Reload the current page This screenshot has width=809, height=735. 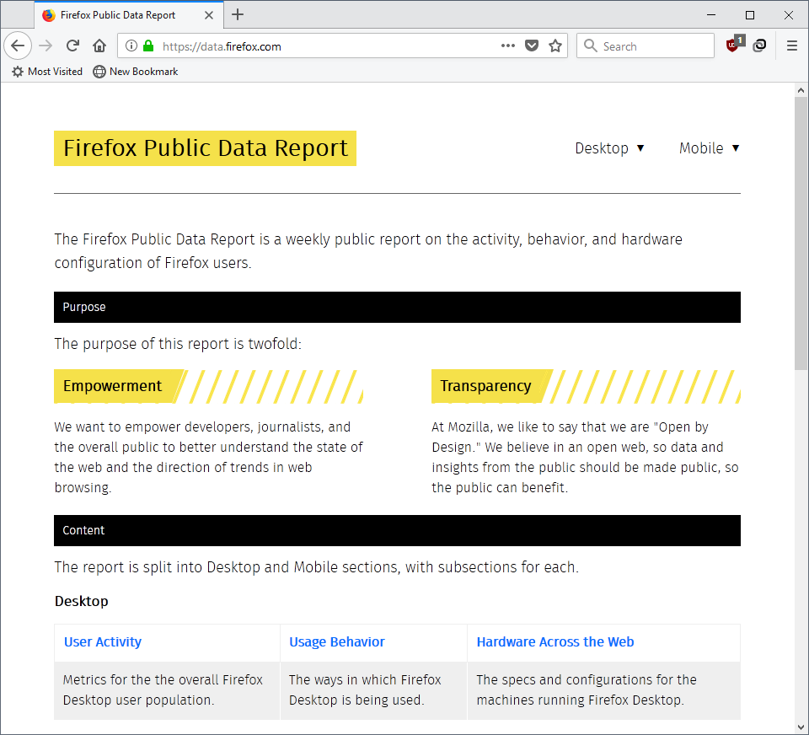pyautogui.click(x=72, y=46)
